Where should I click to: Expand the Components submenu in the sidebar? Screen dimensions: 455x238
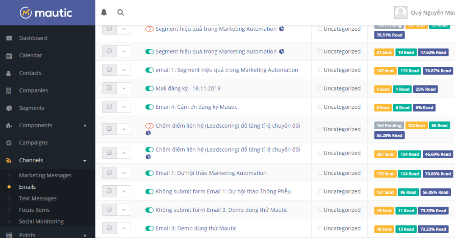[85, 125]
